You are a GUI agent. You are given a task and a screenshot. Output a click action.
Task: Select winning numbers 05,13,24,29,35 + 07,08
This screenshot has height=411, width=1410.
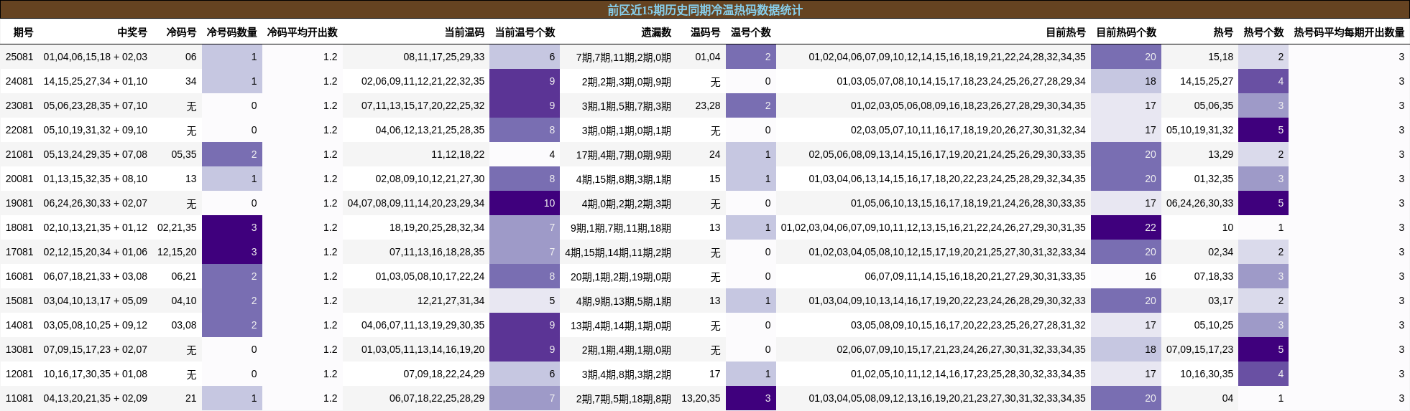[96, 154]
